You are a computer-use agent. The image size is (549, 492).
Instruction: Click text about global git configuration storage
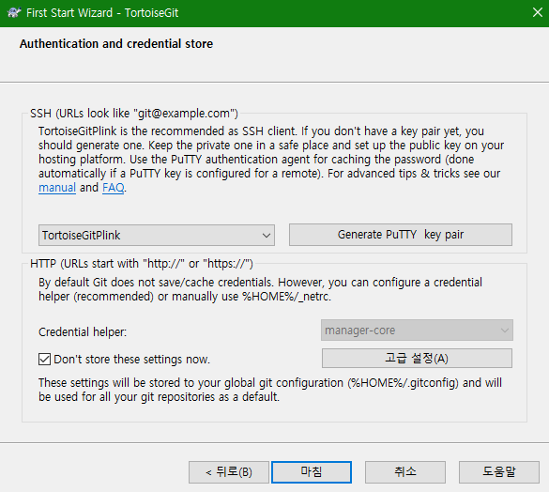click(270, 390)
